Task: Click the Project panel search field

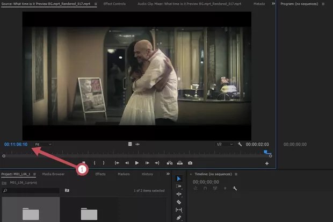Action: (x=32, y=190)
